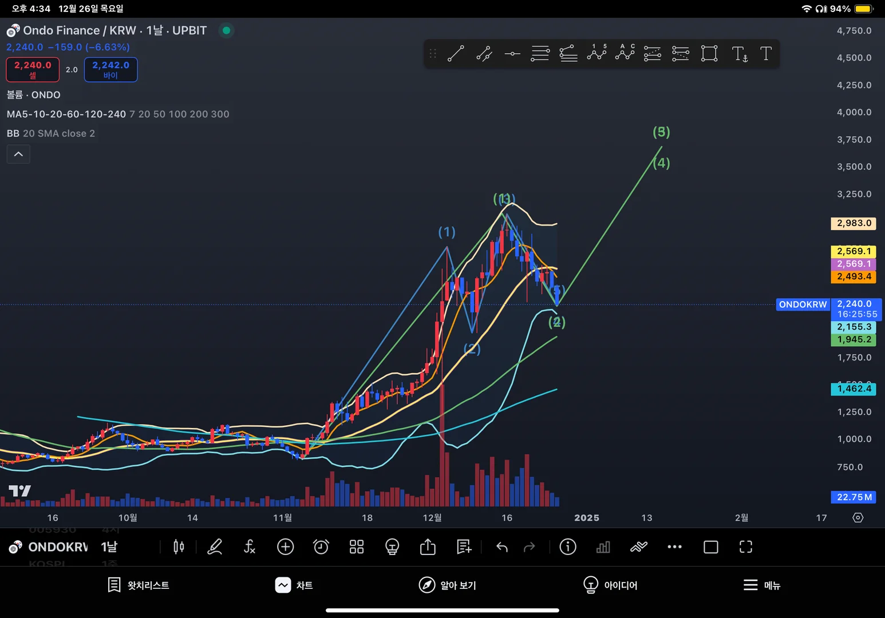Viewport: 885px width, 618px height.
Task: Open the 왓치리스트 tab
Action: point(139,585)
